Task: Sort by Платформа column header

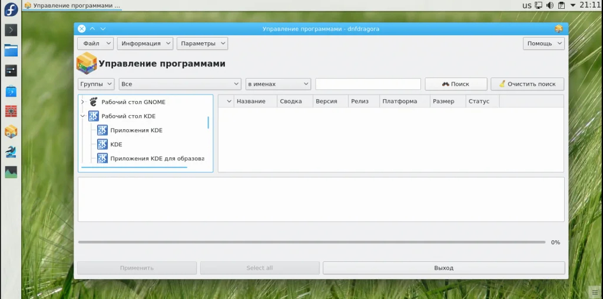Action: [x=405, y=101]
